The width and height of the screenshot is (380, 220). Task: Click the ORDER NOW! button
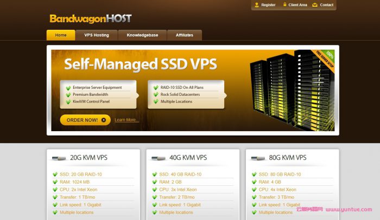(x=85, y=120)
